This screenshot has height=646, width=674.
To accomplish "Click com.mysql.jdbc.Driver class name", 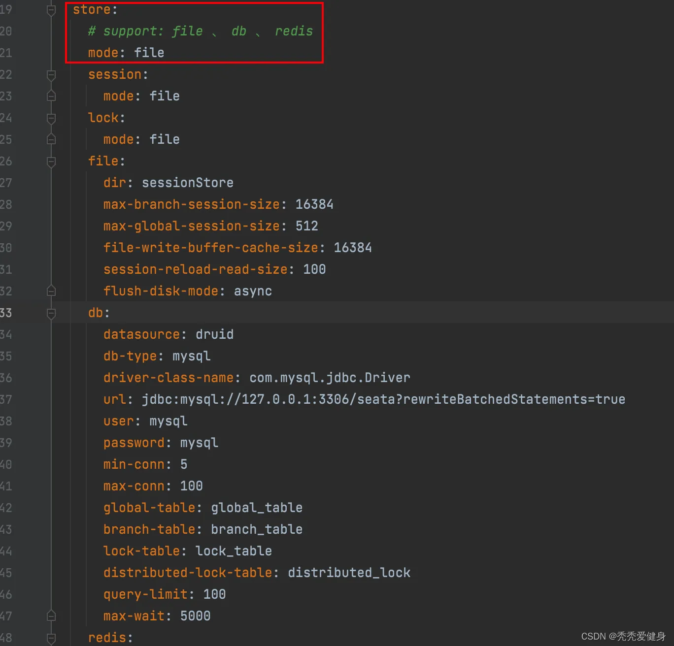I will coord(330,378).
